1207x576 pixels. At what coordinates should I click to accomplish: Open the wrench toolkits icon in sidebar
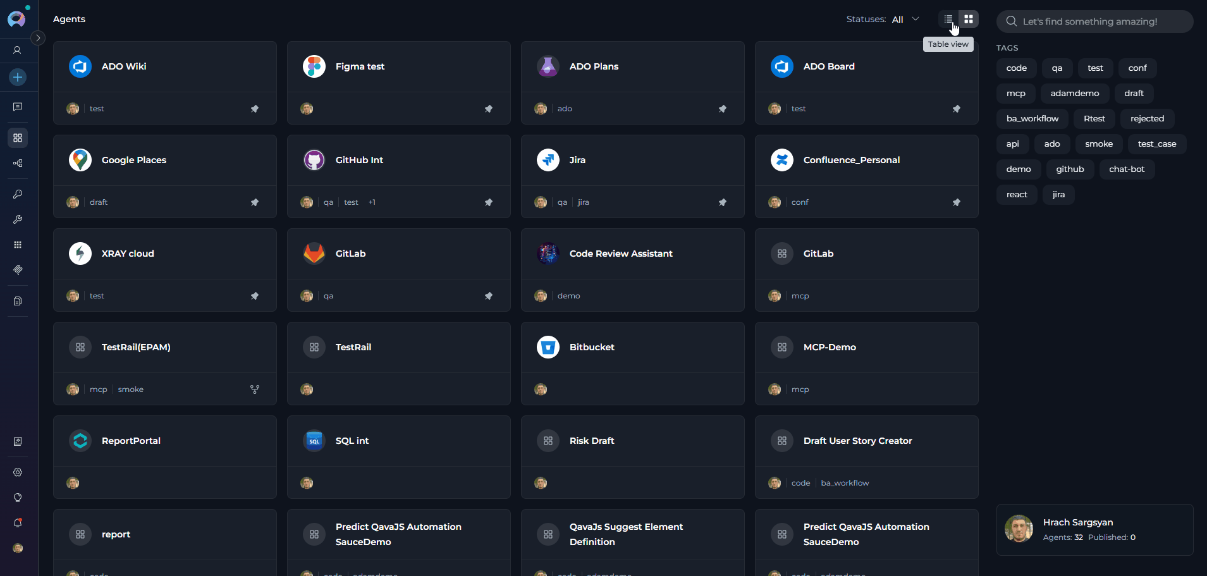(18, 219)
